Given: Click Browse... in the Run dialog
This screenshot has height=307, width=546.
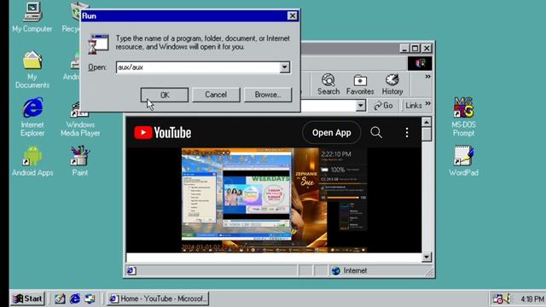Looking at the screenshot, I should click(268, 95).
